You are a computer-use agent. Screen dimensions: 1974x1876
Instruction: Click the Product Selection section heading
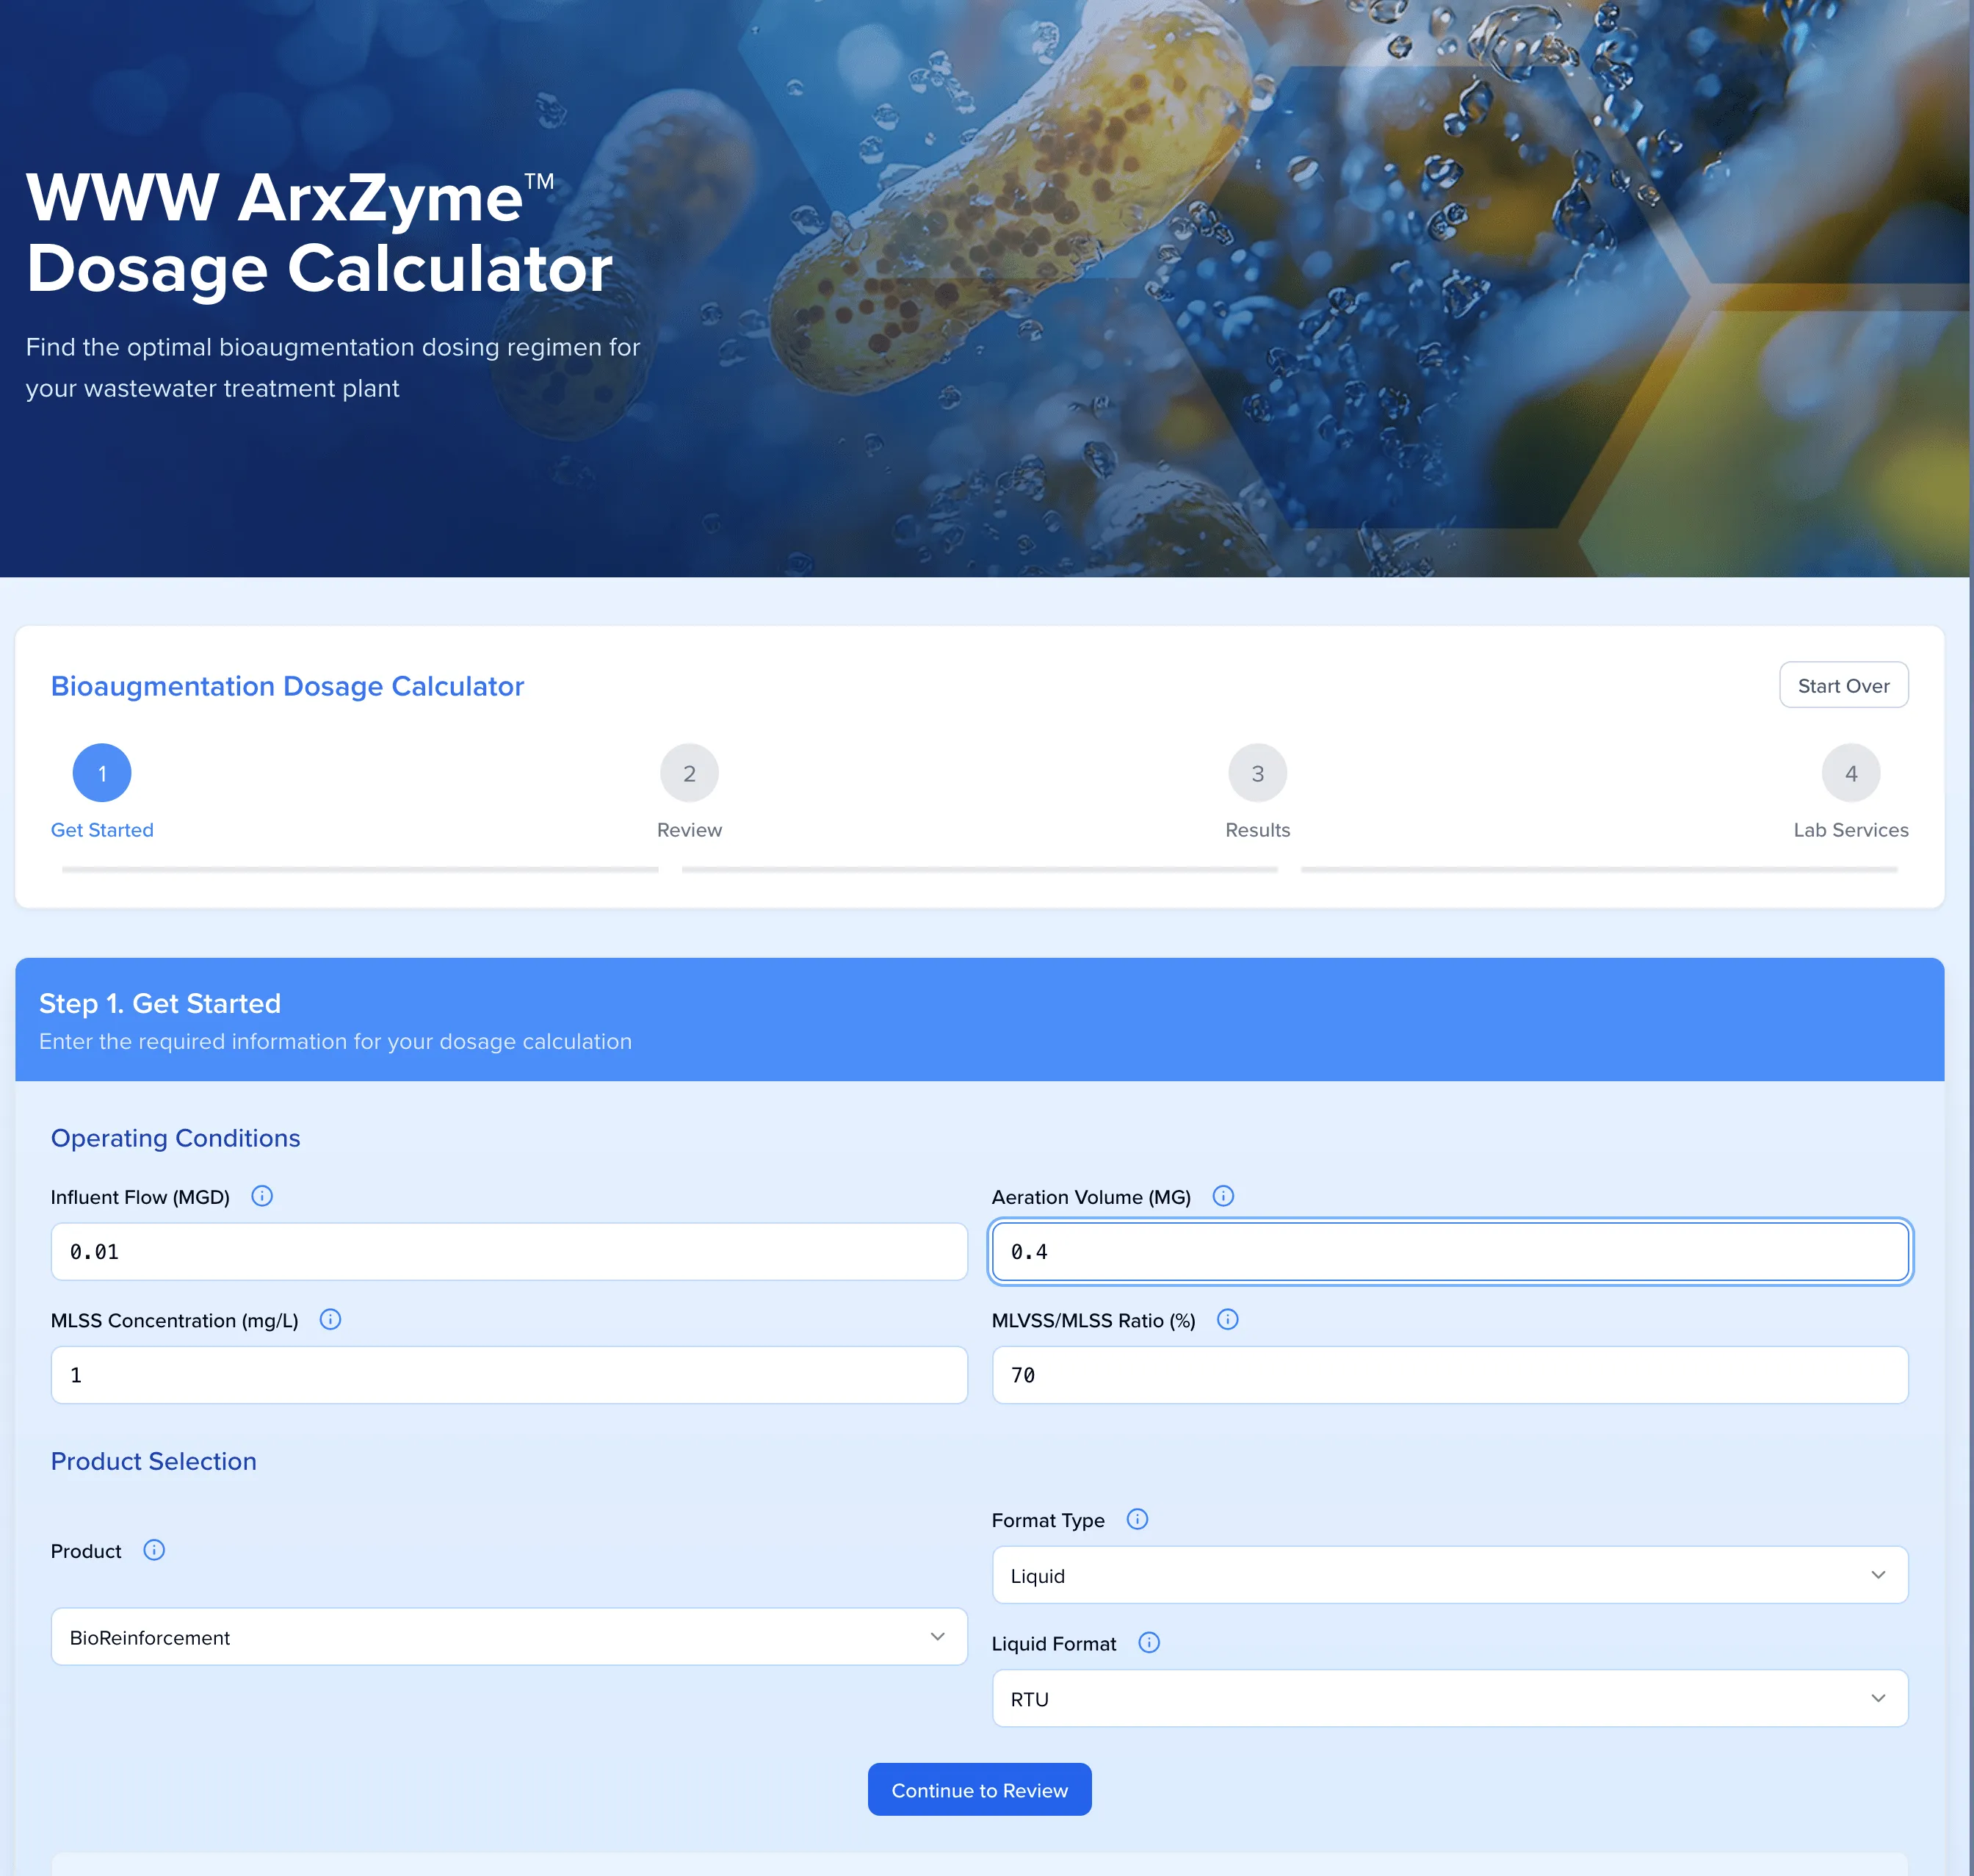click(x=154, y=1461)
